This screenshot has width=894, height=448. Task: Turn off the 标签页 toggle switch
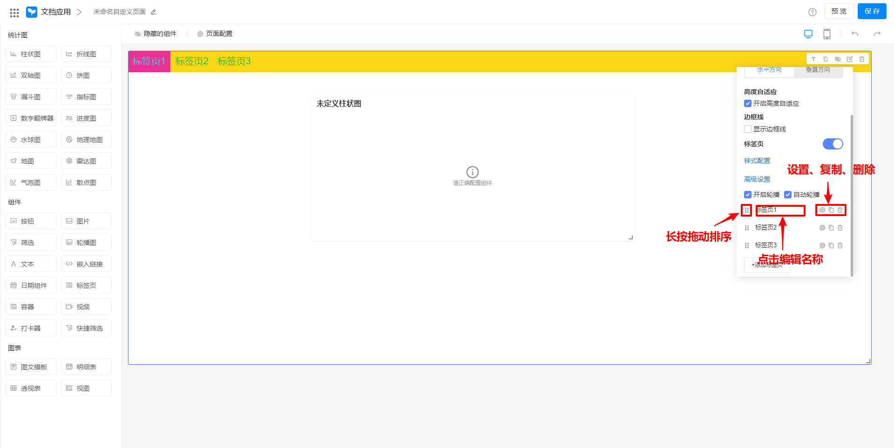point(833,144)
